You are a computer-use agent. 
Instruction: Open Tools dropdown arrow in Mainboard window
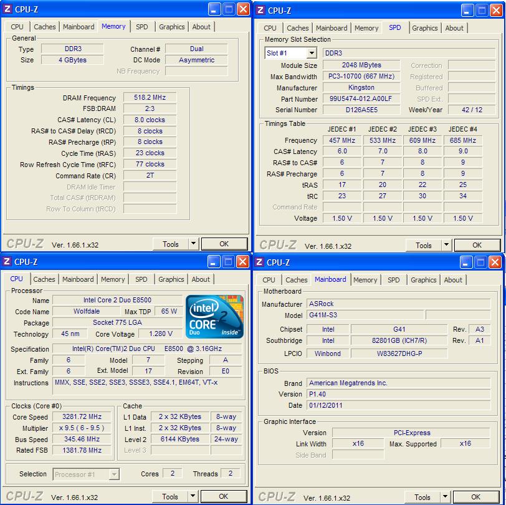tap(445, 497)
